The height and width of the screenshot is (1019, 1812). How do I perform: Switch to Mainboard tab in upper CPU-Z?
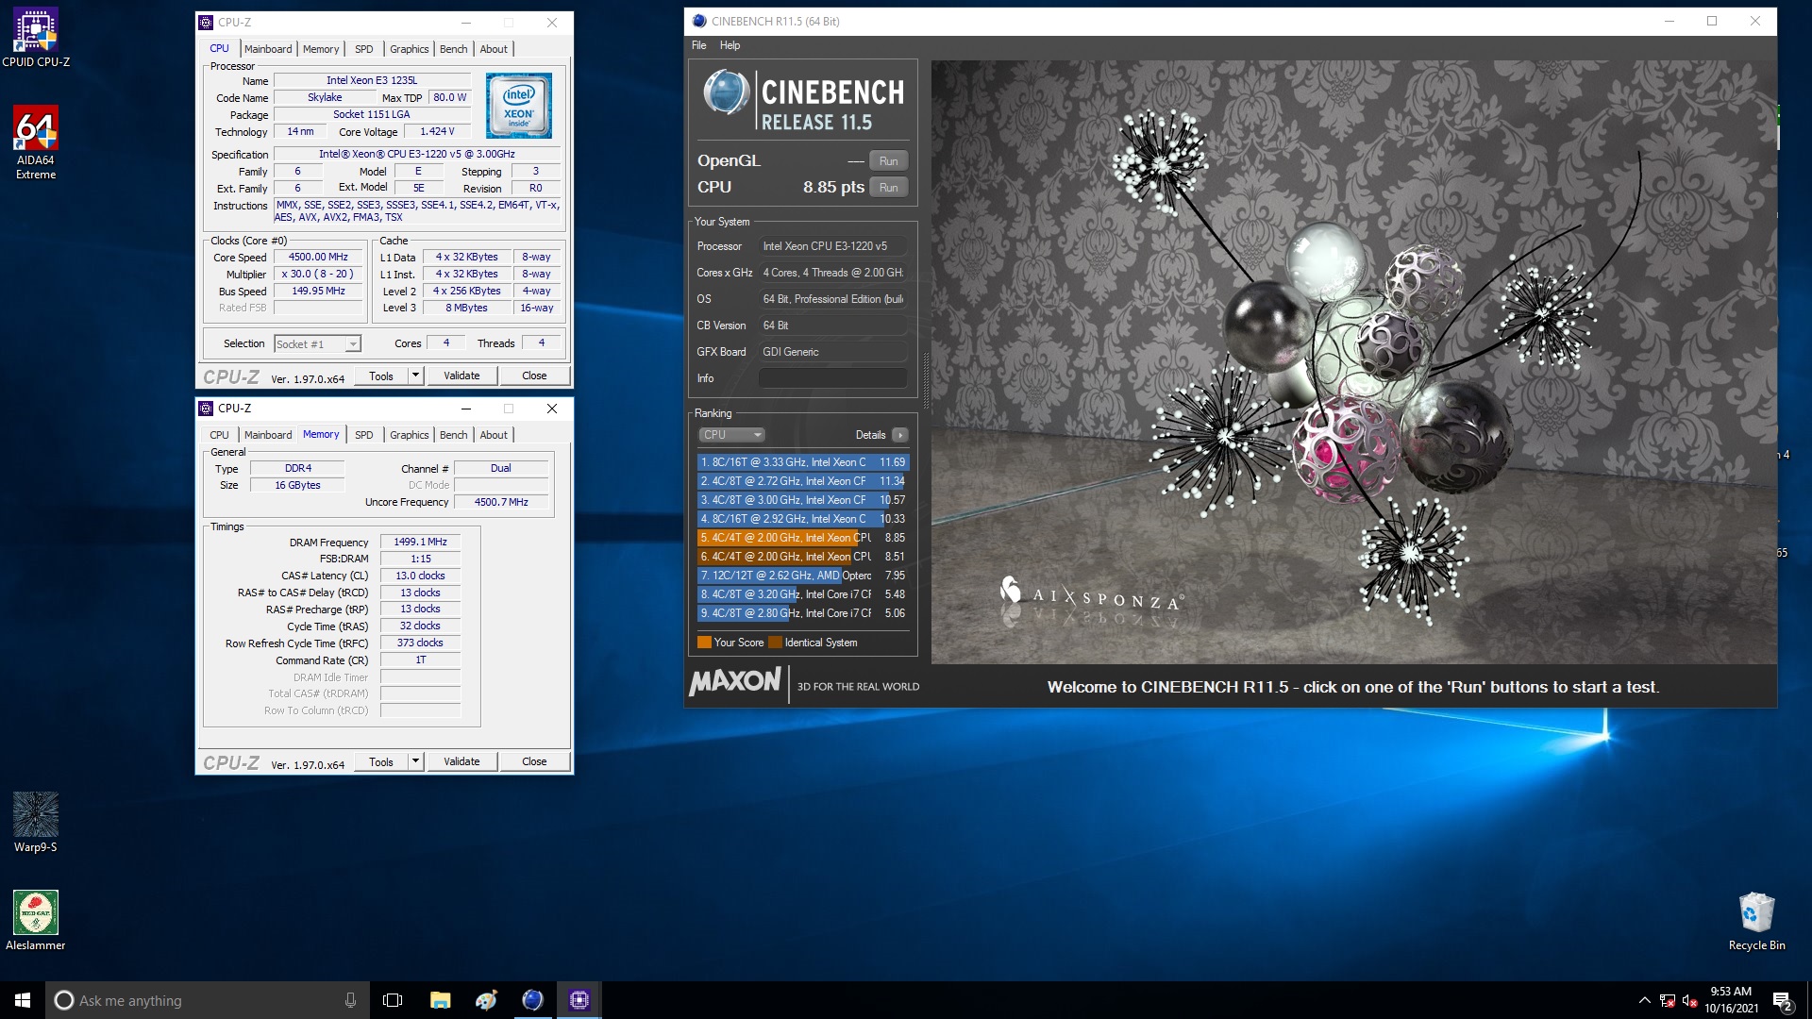tap(268, 49)
